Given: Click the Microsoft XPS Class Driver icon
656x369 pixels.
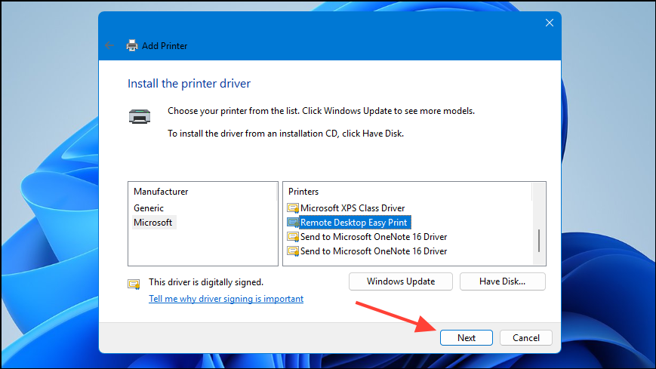Looking at the screenshot, I should [293, 208].
